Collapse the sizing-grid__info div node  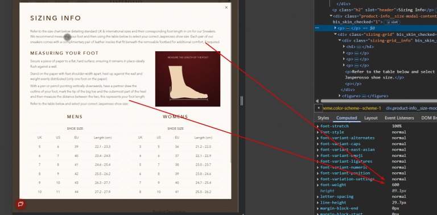point(340,40)
